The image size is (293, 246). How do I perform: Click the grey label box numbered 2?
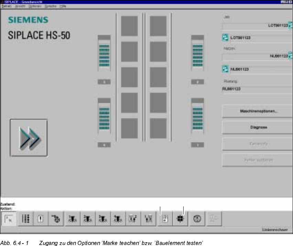coord(197,82)
